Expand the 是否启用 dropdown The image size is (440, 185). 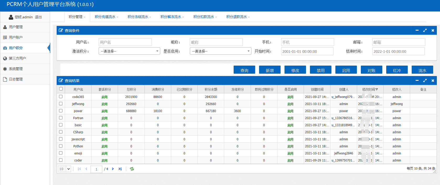[x=220, y=51]
